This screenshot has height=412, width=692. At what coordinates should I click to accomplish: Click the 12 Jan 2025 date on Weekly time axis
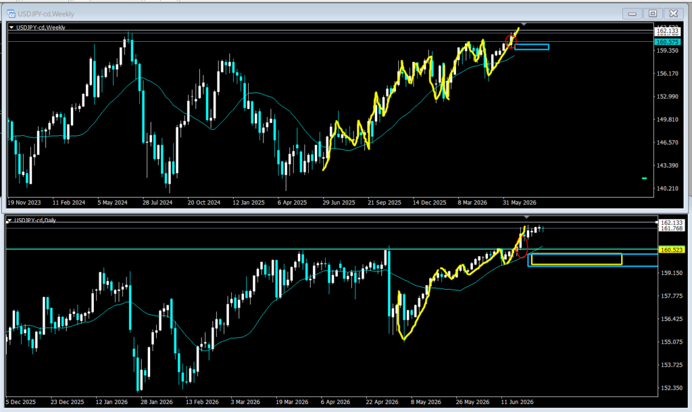click(249, 203)
